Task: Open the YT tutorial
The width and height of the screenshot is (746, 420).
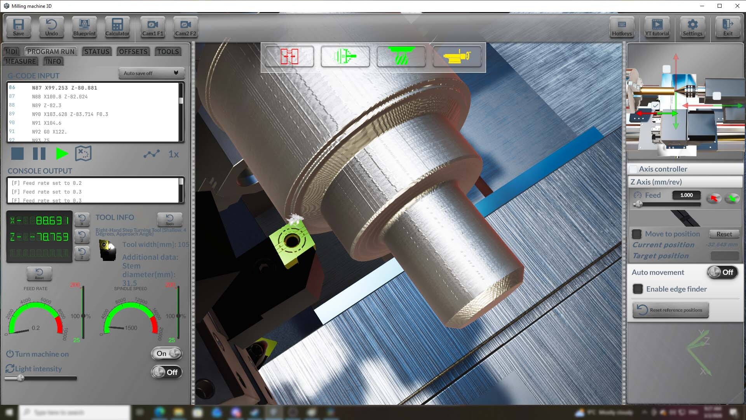Action: pos(657,27)
